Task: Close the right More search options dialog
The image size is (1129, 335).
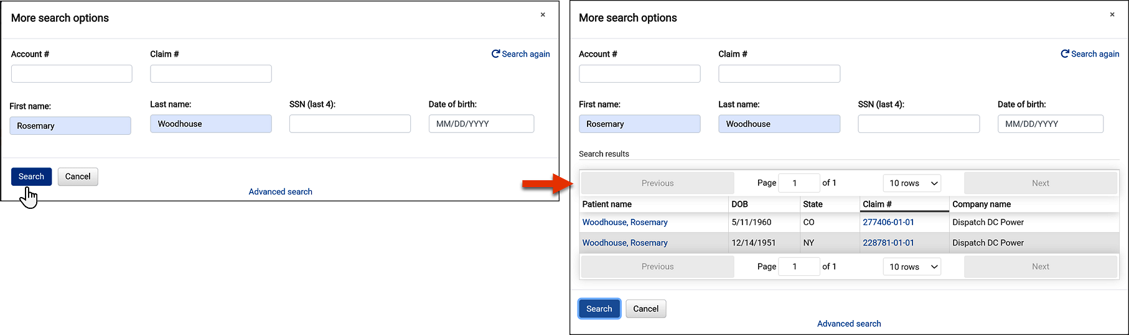Action: click(x=1112, y=15)
